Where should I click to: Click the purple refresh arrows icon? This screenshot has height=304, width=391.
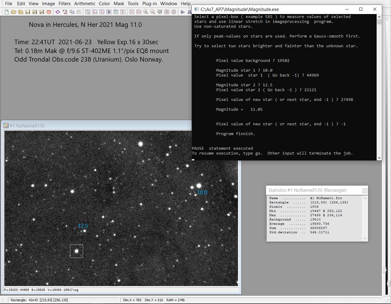click(x=57, y=12)
